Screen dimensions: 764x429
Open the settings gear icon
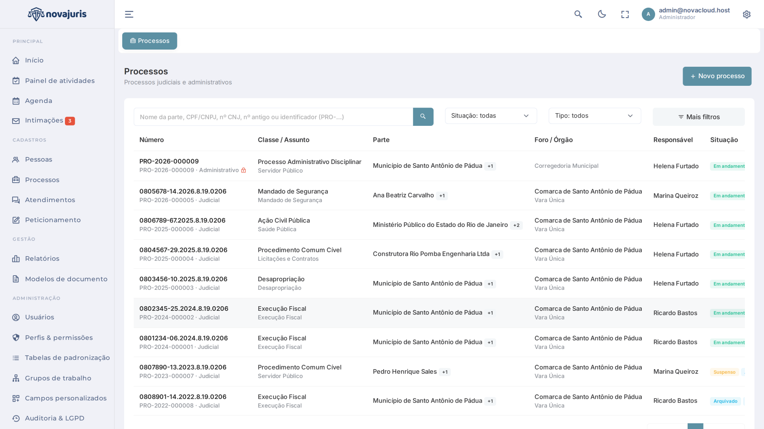746,14
